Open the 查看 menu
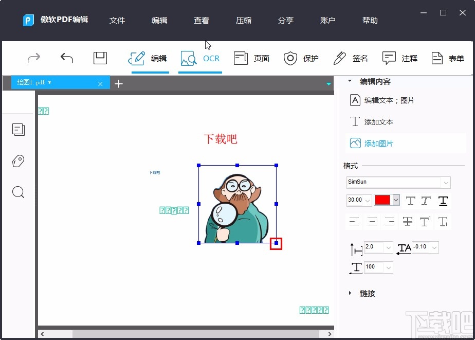Image resolution: width=475 pixels, height=340 pixels. pyautogui.click(x=202, y=21)
